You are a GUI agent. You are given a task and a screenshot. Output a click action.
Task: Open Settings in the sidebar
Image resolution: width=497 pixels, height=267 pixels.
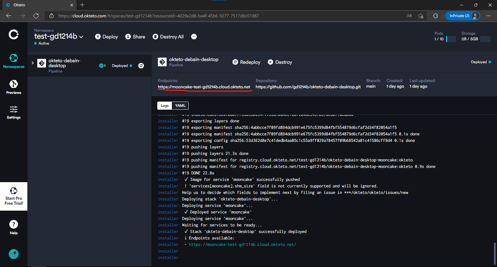click(14, 112)
